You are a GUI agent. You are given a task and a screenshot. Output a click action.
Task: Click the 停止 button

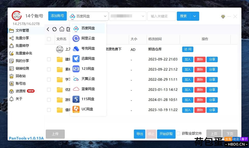tap(151, 134)
